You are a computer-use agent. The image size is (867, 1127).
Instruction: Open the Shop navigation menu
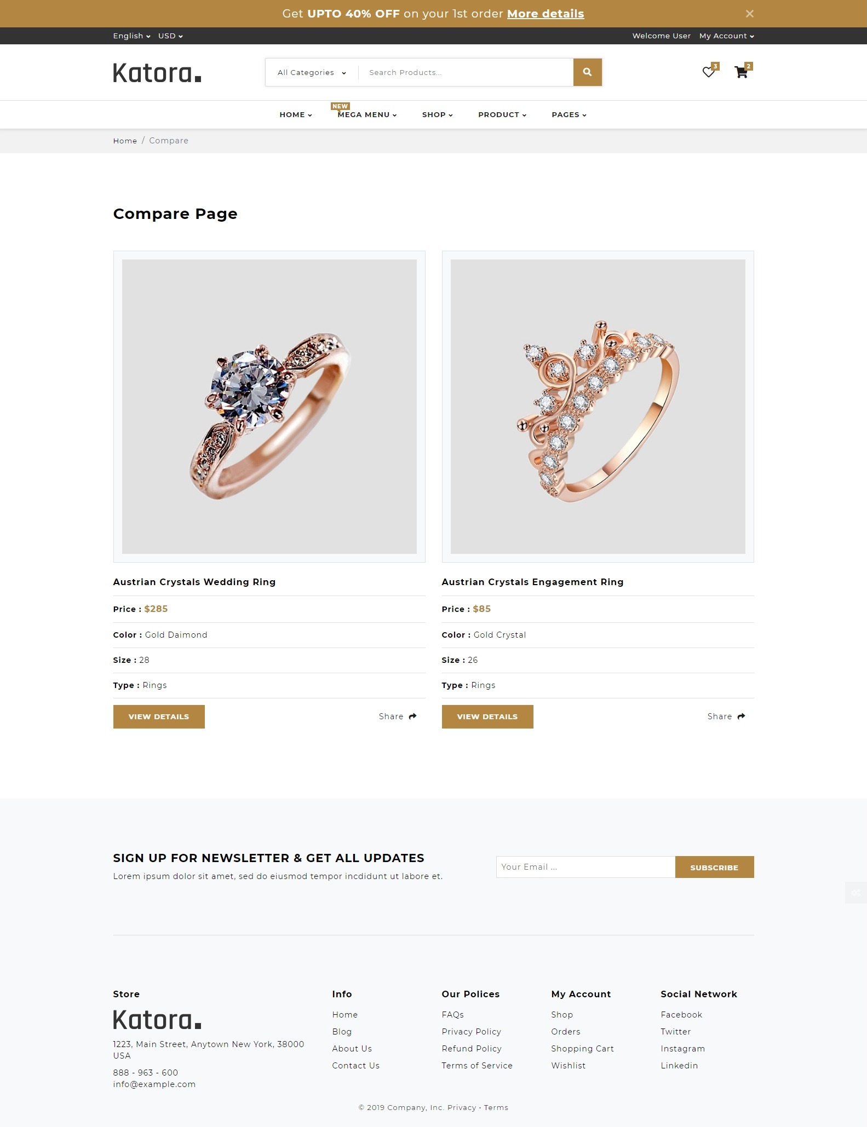[437, 115]
